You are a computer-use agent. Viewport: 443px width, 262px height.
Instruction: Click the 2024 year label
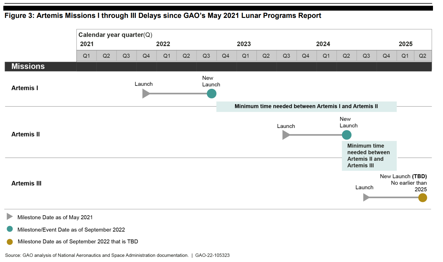click(323, 44)
